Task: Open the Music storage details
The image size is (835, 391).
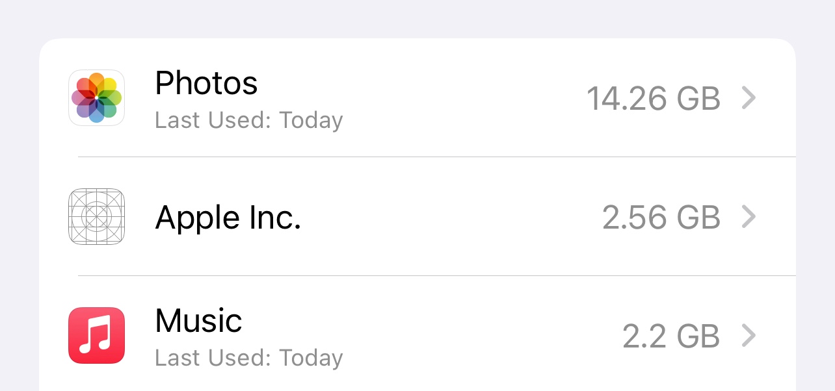Action: click(x=416, y=335)
